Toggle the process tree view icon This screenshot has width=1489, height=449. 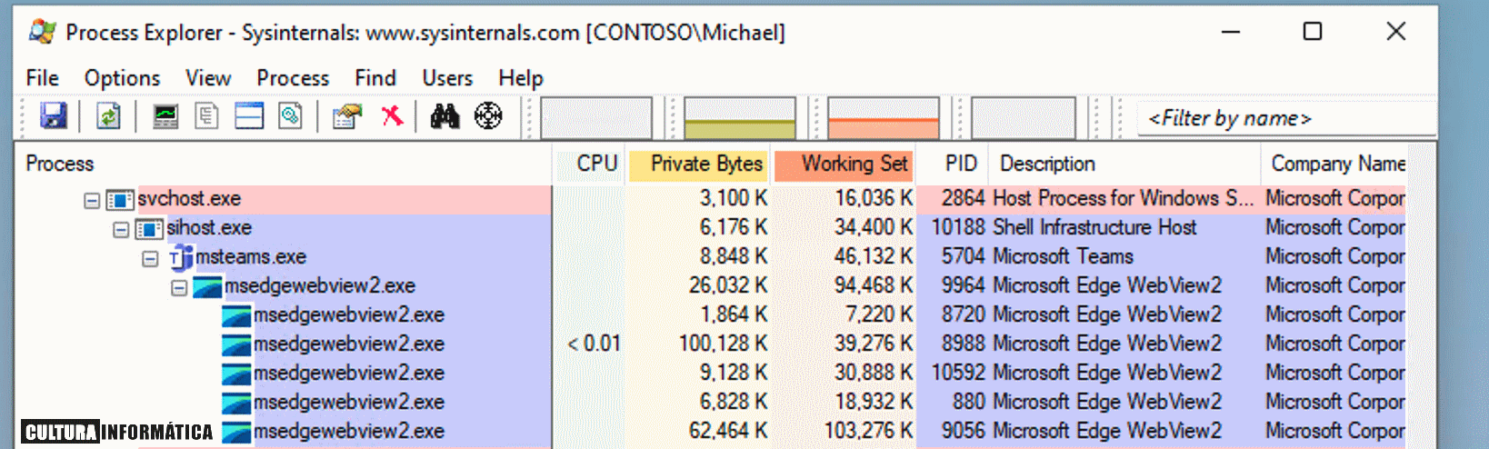point(207,116)
